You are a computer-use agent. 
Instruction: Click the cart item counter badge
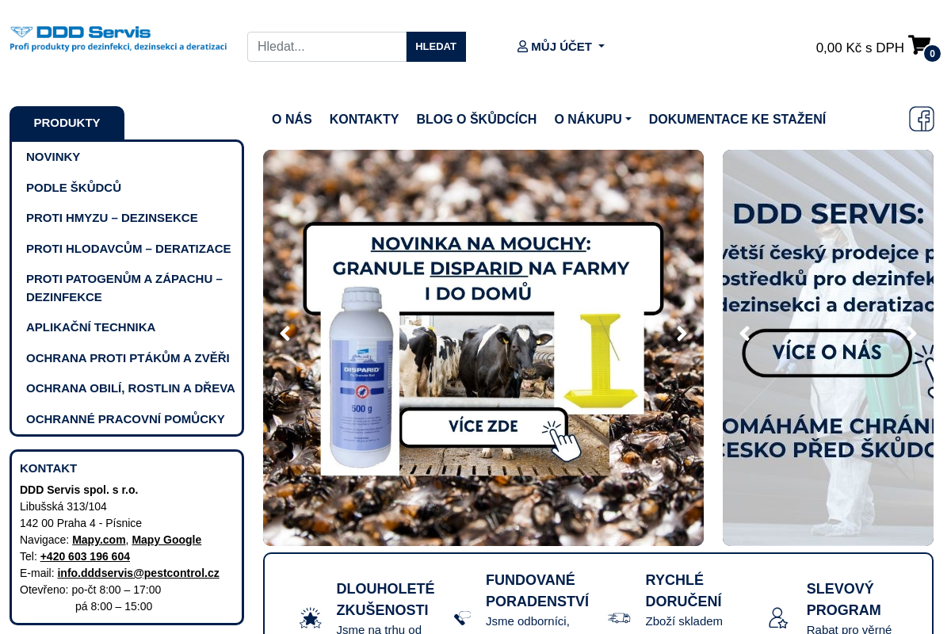(x=932, y=54)
